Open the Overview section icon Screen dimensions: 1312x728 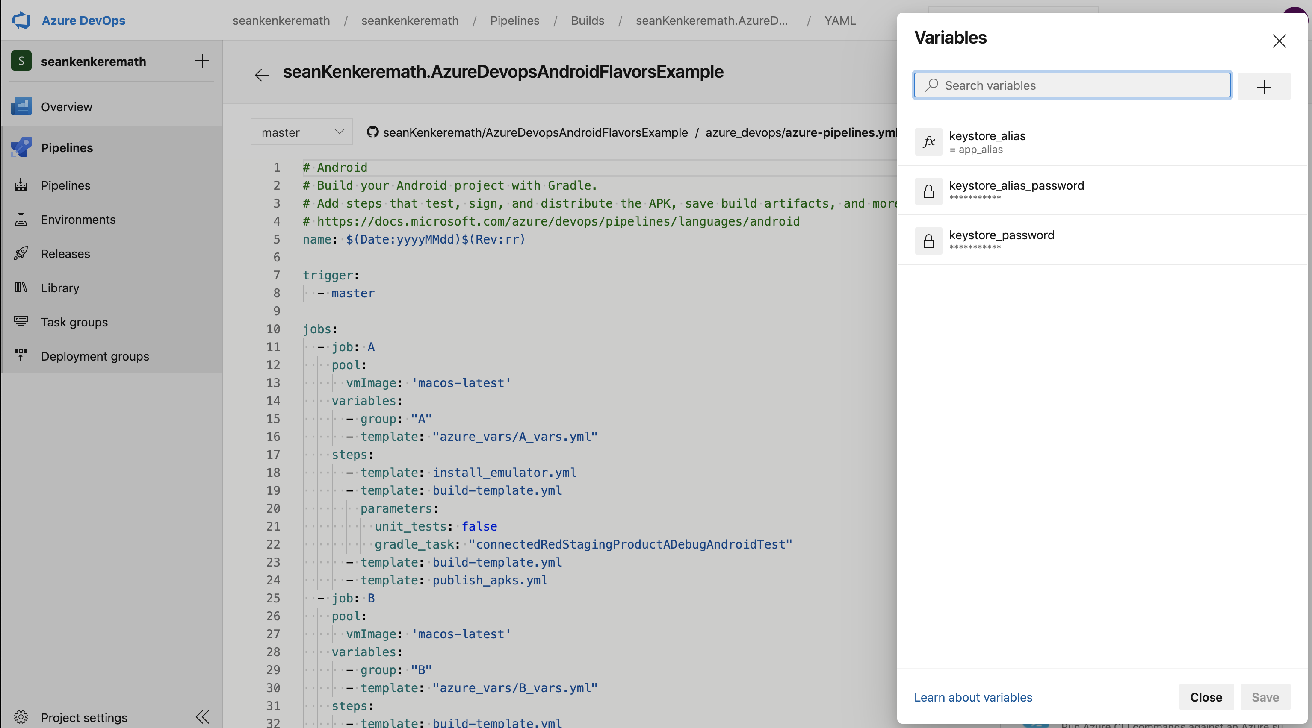(x=21, y=107)
